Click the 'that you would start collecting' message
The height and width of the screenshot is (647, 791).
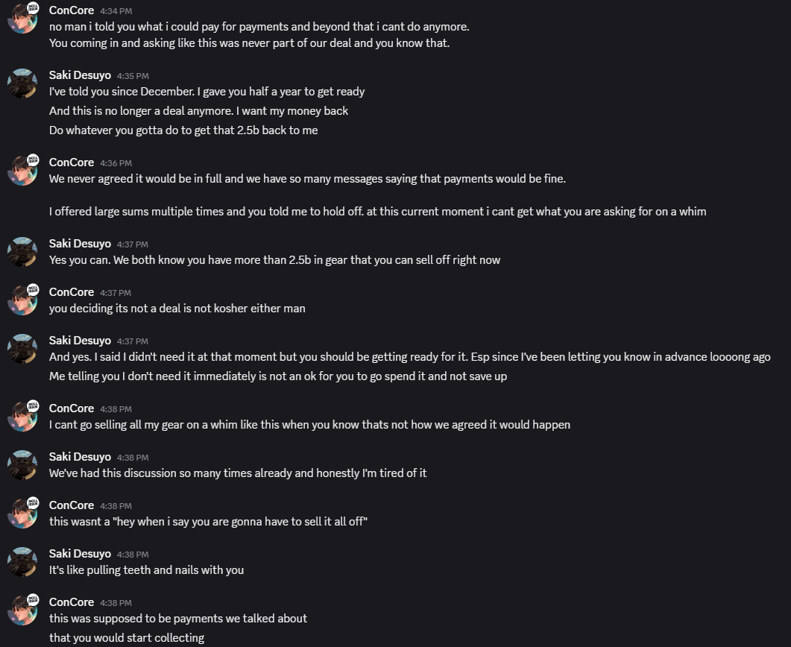point(127,638)
